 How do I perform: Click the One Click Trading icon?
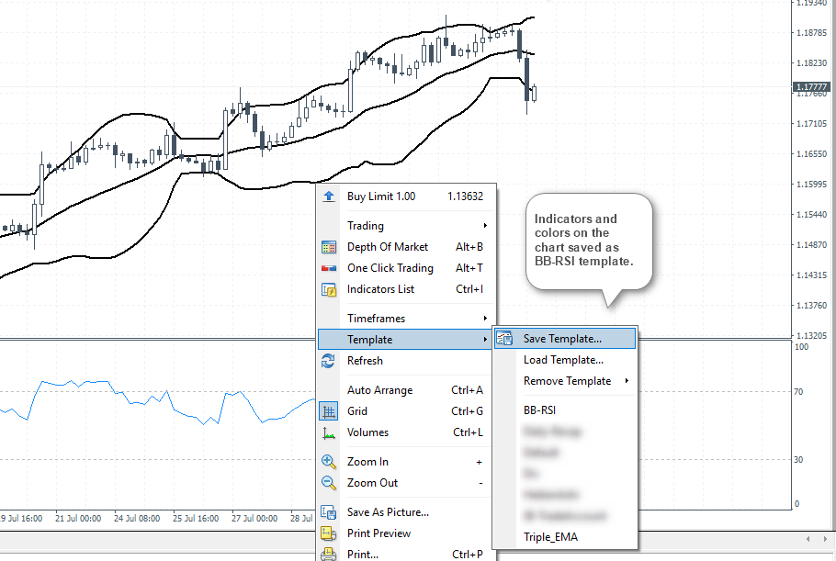[329, 268]
